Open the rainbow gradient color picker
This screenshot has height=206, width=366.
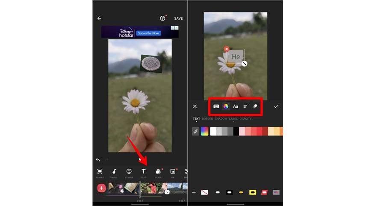pyautogui.click(x=204, y=131)
